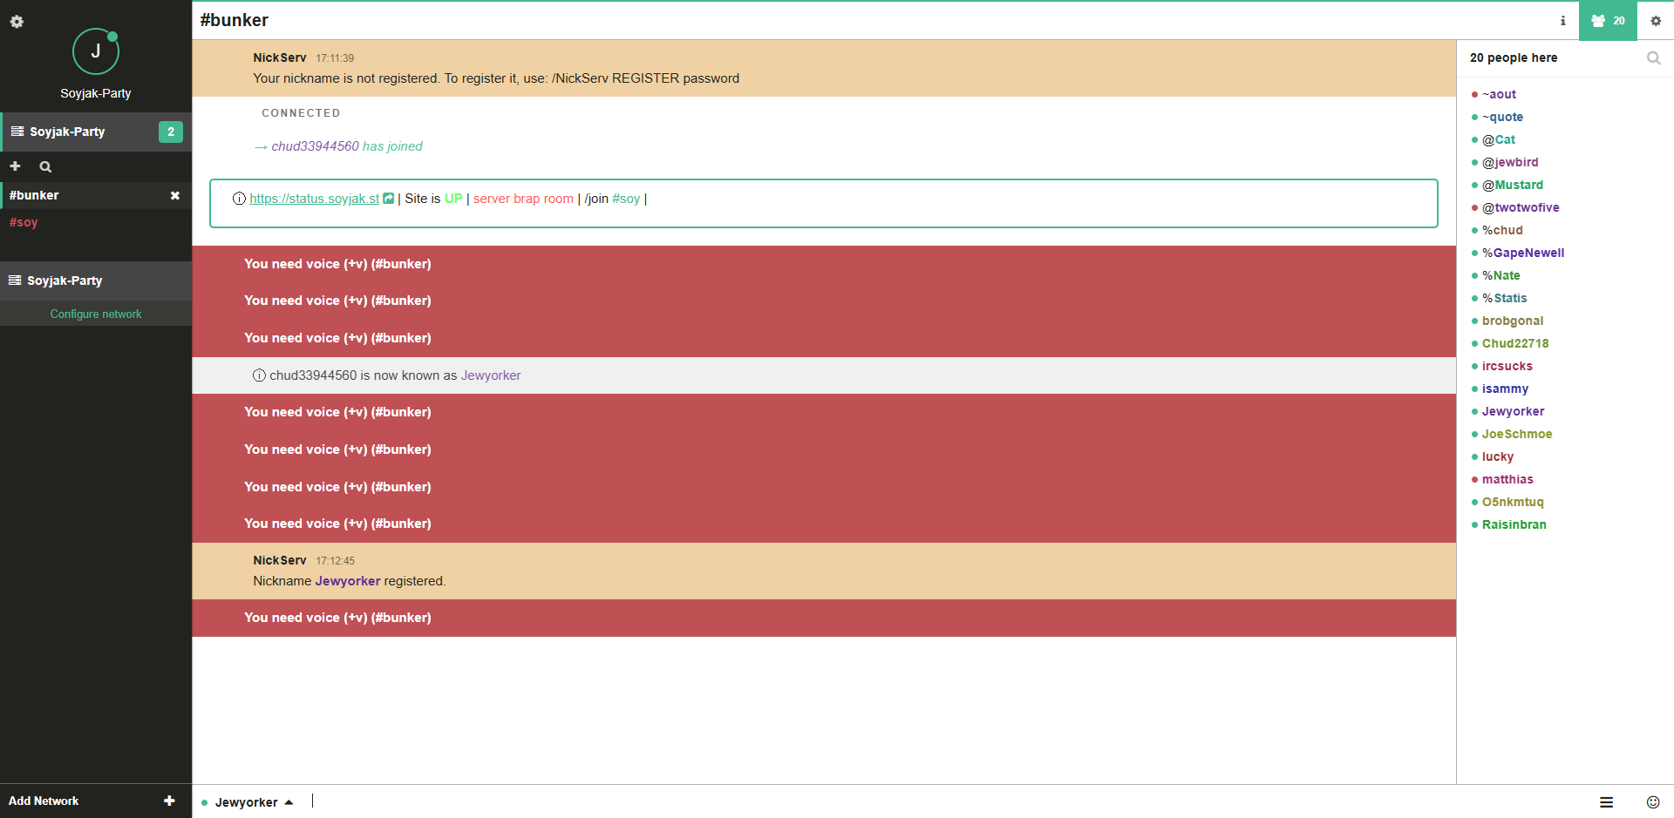Select user @Mustard in the member list
Screen dimensions: 1674x818
pos(1512,185)
